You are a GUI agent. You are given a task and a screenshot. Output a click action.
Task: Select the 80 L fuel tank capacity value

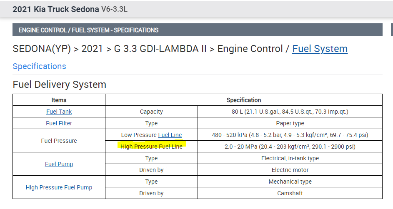click(290, 112)
